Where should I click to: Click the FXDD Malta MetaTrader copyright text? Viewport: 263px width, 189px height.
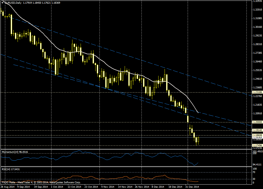point(41,182)
